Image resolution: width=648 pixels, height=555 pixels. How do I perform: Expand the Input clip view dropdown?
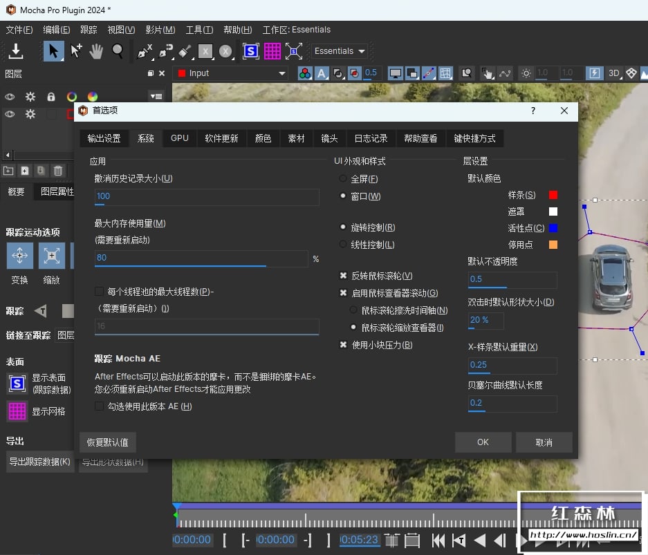281,73
